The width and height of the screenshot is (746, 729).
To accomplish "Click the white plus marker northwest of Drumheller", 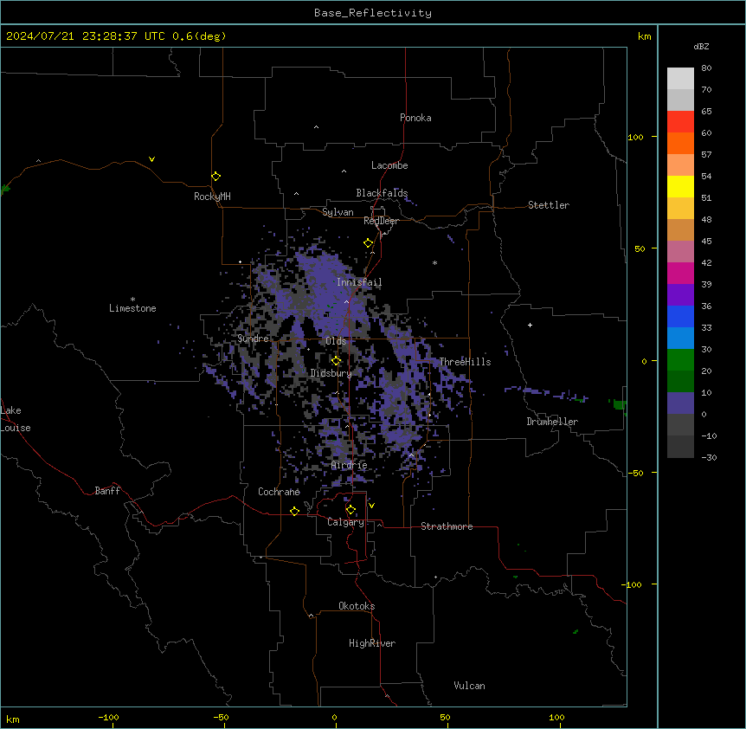I will point(530,325).
